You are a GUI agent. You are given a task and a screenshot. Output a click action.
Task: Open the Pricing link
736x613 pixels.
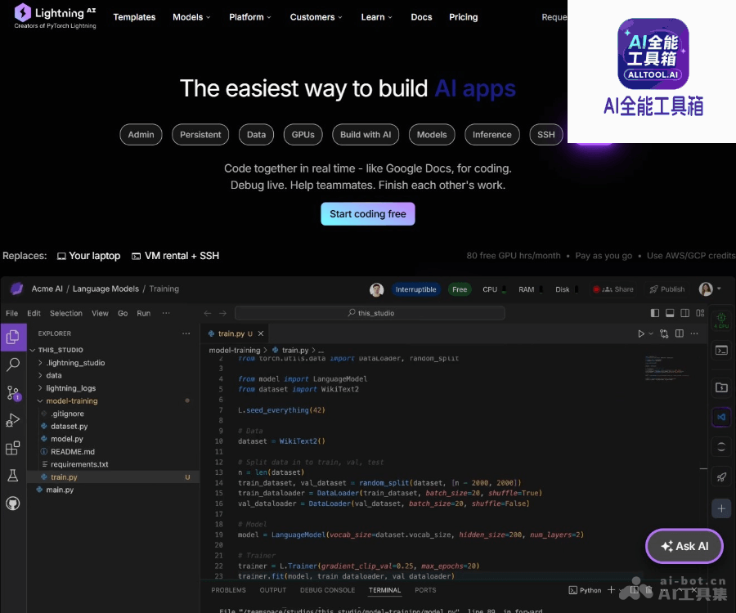(x=464, y=17)
